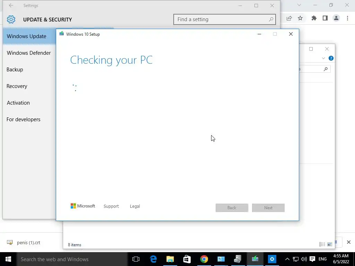The width and height of the screenshot is (355, 266).
Task: Open the Backup settings section
Action: (15, 69)
